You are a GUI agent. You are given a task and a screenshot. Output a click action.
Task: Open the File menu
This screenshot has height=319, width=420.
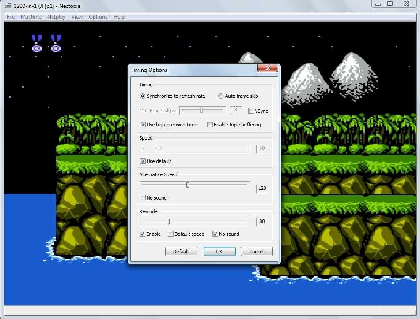(x=11, y=17)
